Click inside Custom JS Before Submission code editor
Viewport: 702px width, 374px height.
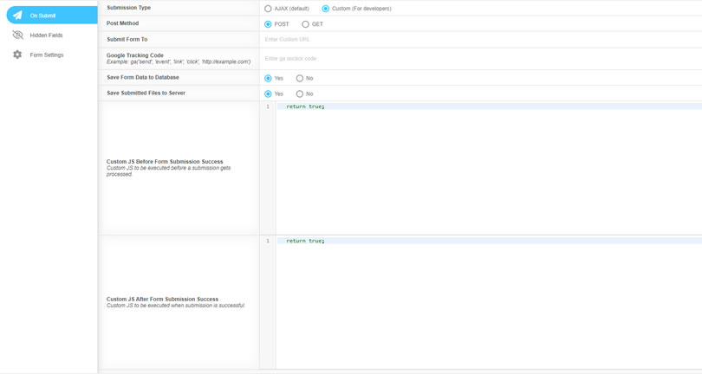point(489,168)
